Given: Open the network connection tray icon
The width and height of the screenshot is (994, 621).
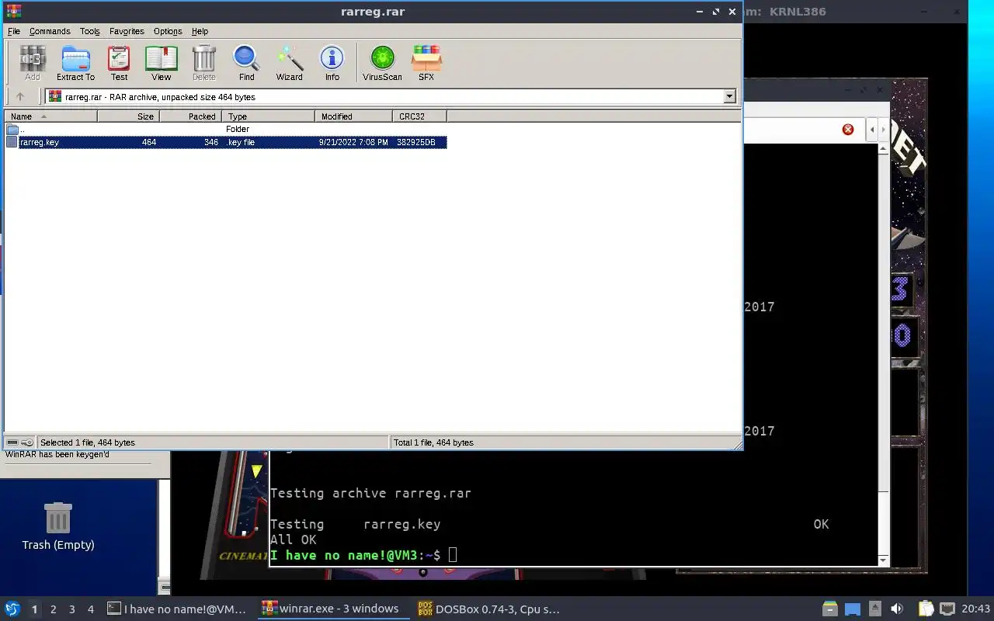Looking at the screenshot, I should pos(947,609).
